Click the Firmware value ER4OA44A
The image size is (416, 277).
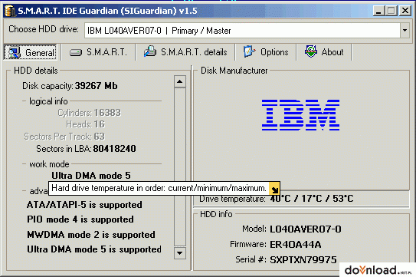[295, 244]
